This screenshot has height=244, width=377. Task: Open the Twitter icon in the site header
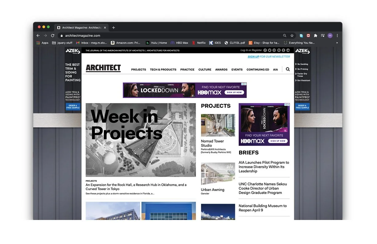(x=270, y=50)
